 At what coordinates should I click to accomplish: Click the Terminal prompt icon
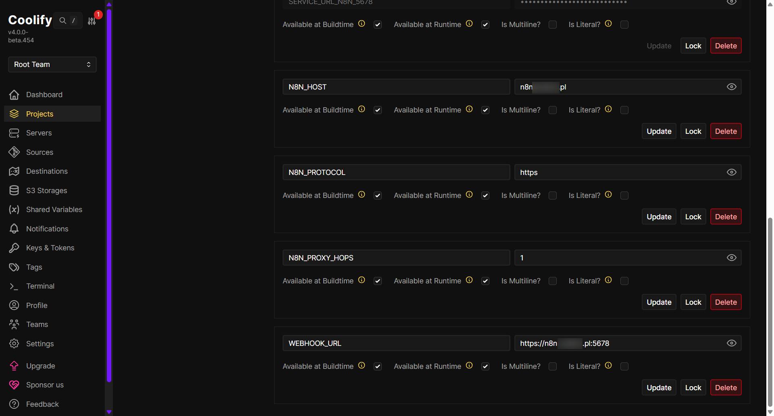(14, 286)
